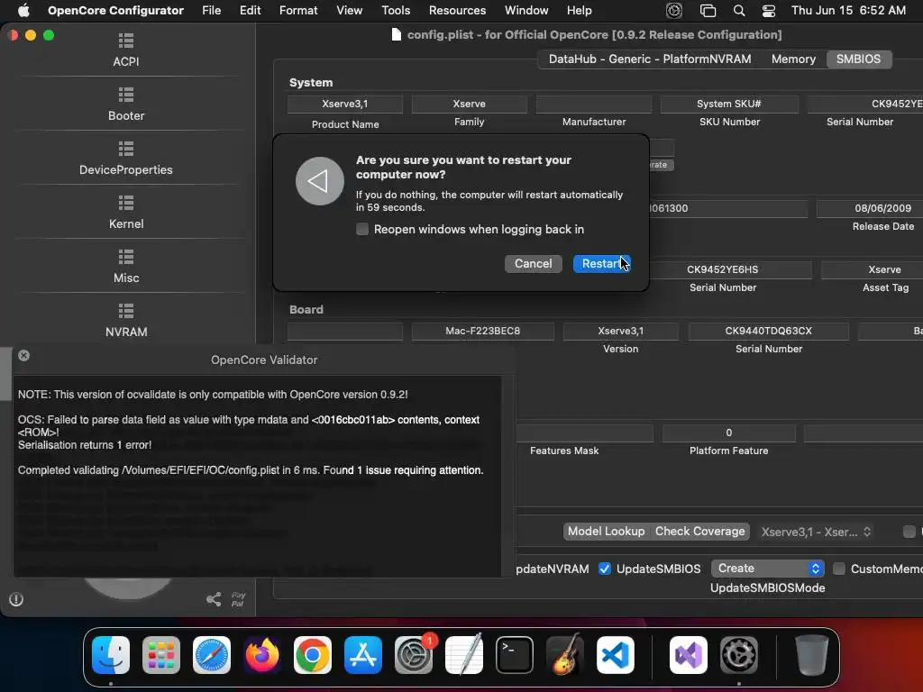Open the ACPI section in sidebar
Viewport: 923px width, 692px height.
(126, 50)
